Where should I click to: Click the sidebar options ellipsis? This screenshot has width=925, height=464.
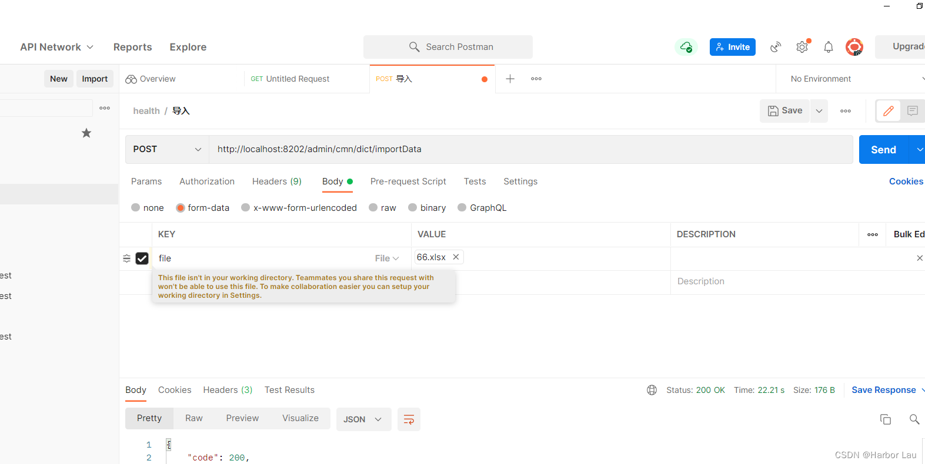[105, 108]
